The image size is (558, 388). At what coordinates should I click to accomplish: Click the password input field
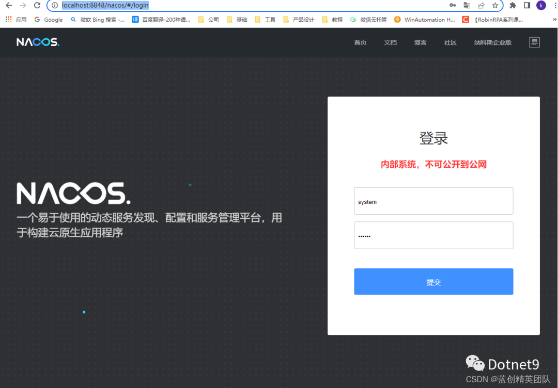[433, 235]
